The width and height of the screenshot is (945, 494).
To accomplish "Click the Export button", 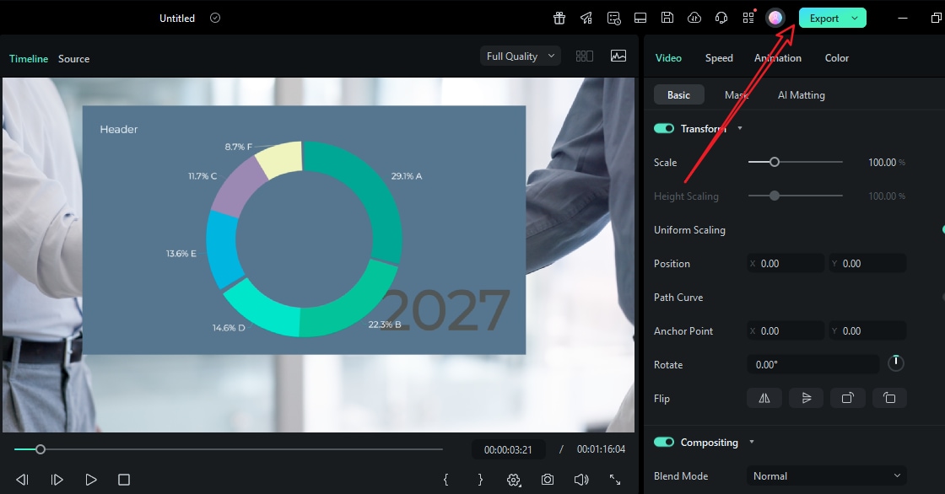I will click(824, 17).
